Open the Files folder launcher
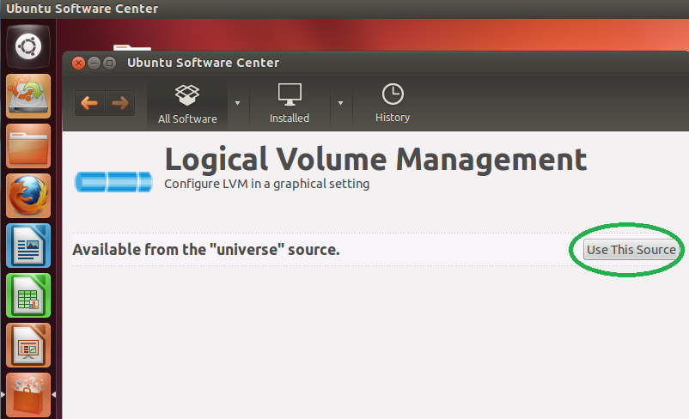689x419 pixels. coord(28,146)
